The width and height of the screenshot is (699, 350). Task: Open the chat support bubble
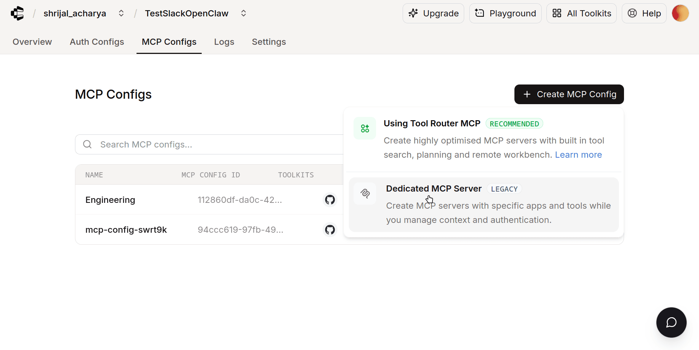(671, 322)
